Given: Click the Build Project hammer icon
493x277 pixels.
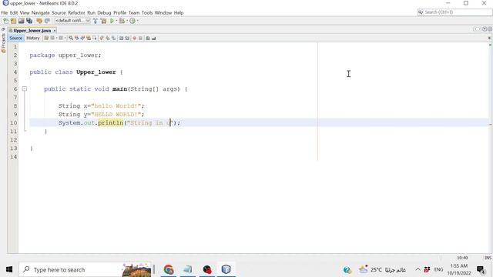Looking at the screenshot, I should pos(96,21).
